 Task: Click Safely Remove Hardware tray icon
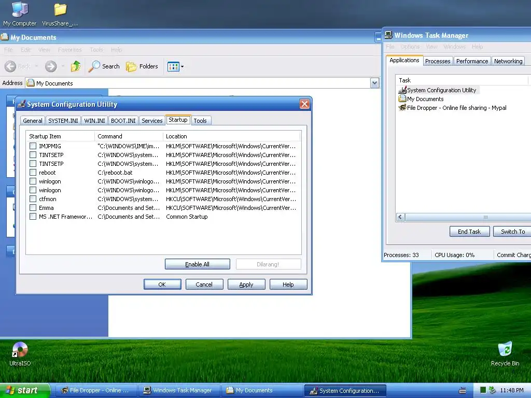pos(493,390)
